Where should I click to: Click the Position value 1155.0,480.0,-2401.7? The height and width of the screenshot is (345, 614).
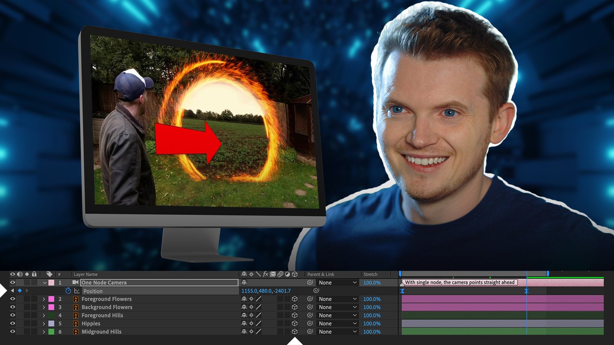(x=266, y=291)
